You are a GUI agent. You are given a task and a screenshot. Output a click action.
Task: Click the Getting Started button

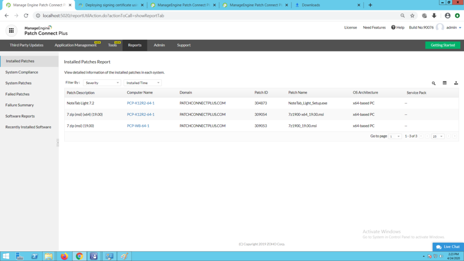click(442, 45)
